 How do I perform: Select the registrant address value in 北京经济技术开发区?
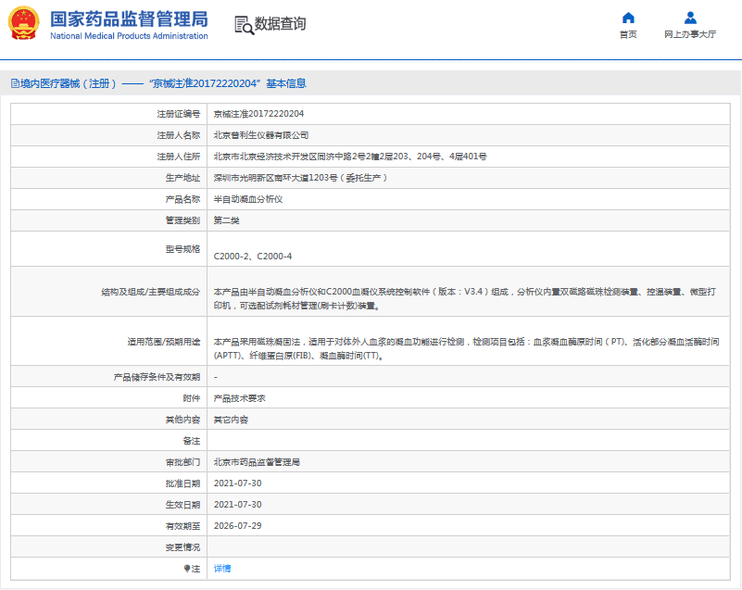click(350, 157)
